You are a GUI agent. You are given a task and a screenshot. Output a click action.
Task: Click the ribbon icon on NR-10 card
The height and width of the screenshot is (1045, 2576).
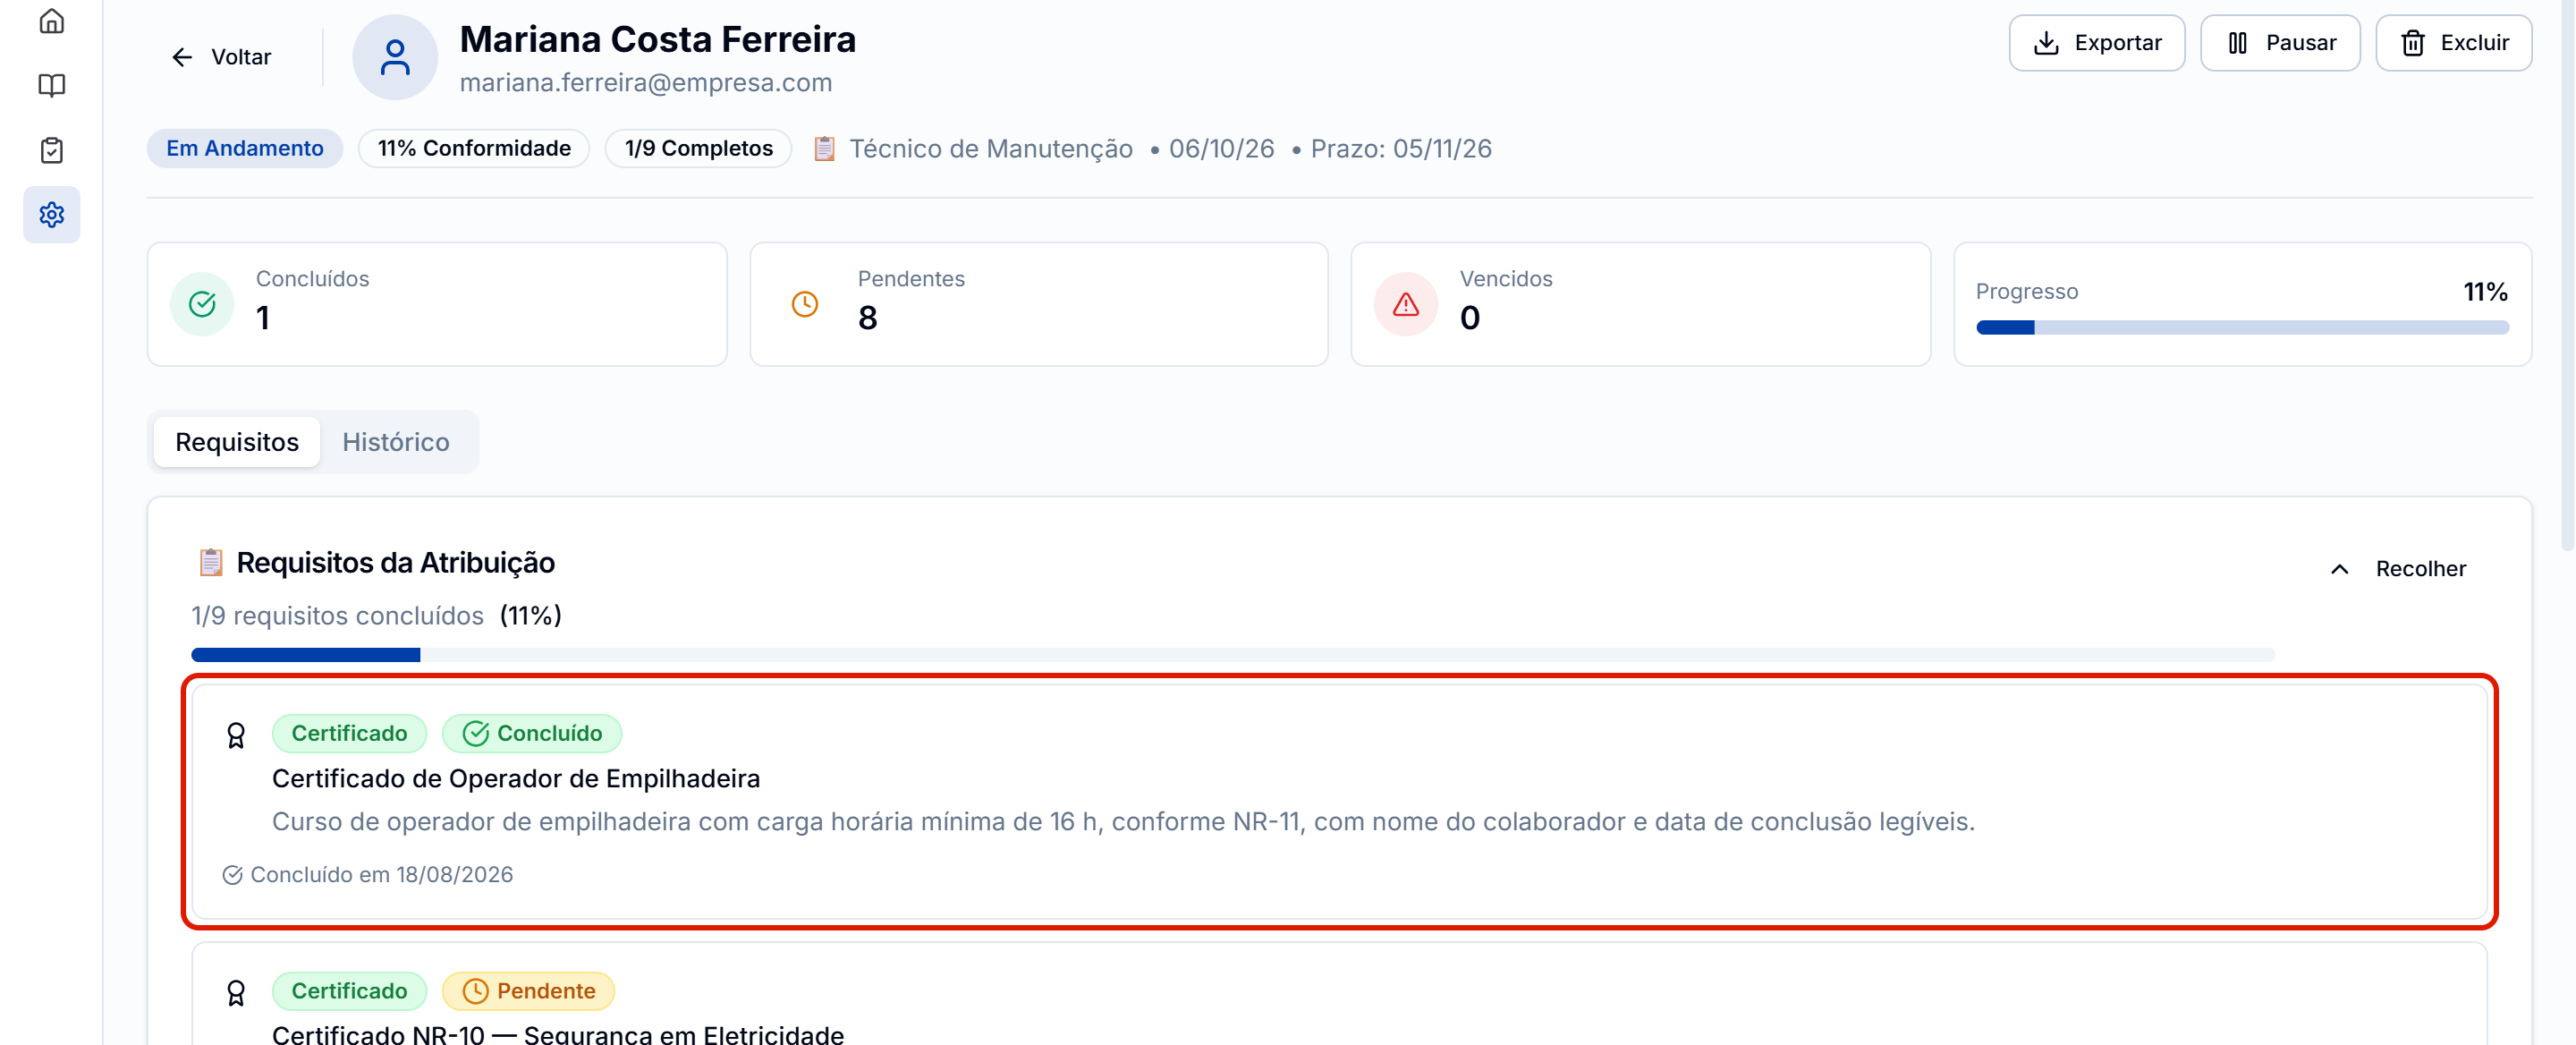(x=236, y=993)
